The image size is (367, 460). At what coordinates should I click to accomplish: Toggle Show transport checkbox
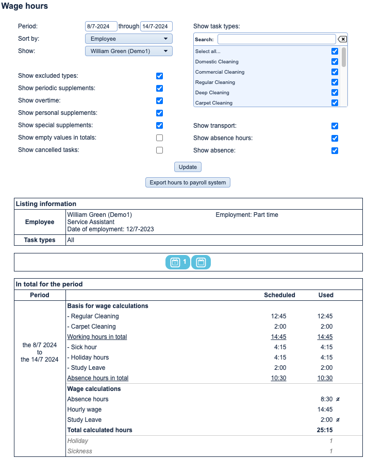(x=335, y=126)
